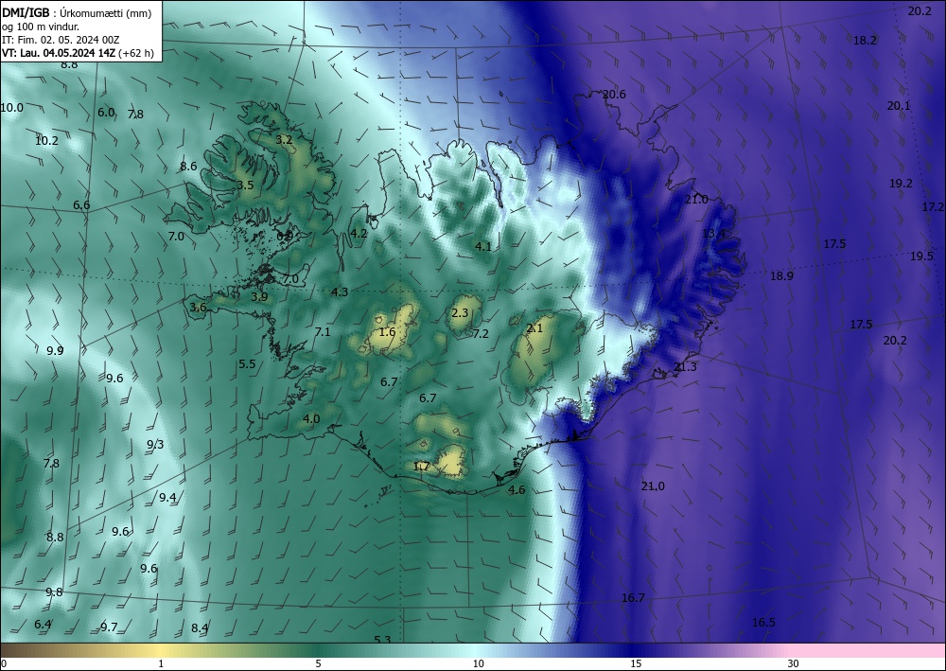Click the 4.3 value on the map
Screen dimensions: 946x671
pyautogui.click(x=340, y=292)
